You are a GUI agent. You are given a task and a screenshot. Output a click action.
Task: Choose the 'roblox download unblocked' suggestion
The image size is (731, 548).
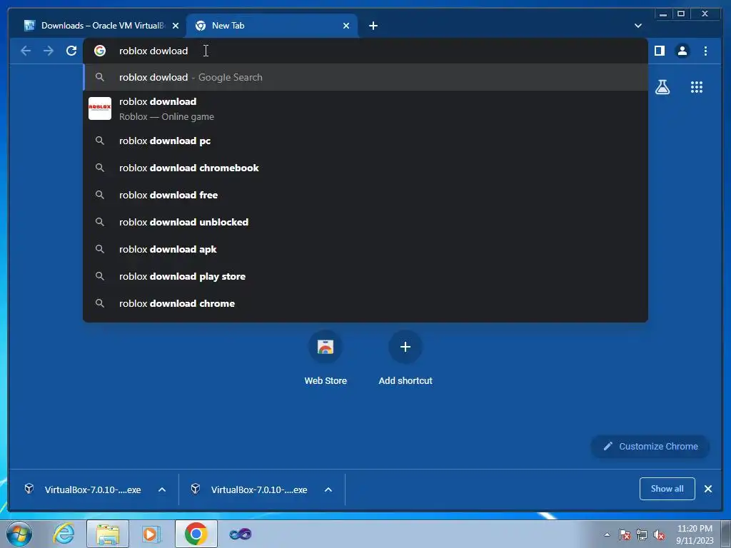tap(365, 222)
